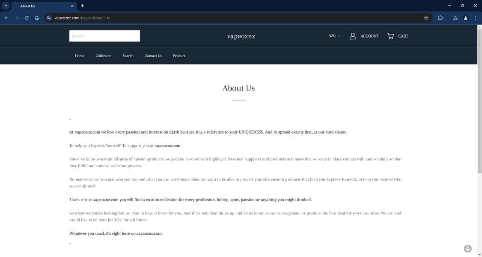Restore down the browser window
Viewport: 482px width, 257px height.
coord(462,6)
